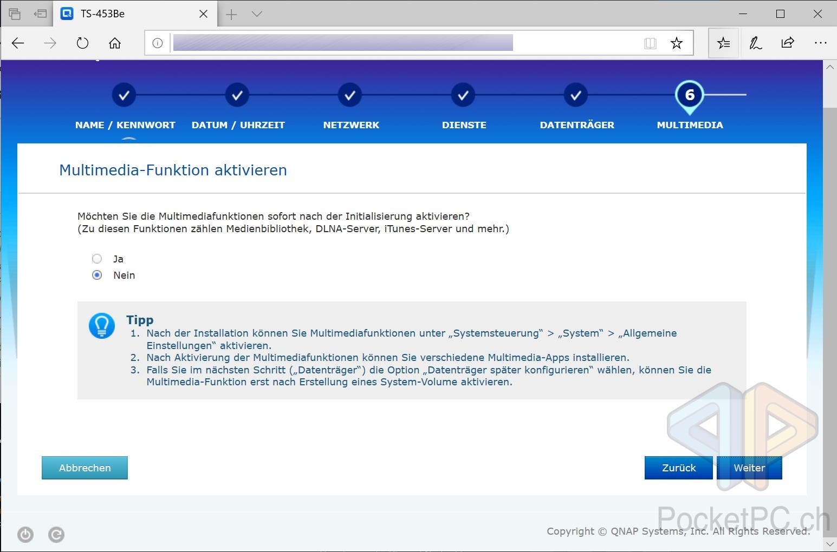837x552 pixels.
Task: Open the tab list dropdown chevron
Action: click(257, 14)
